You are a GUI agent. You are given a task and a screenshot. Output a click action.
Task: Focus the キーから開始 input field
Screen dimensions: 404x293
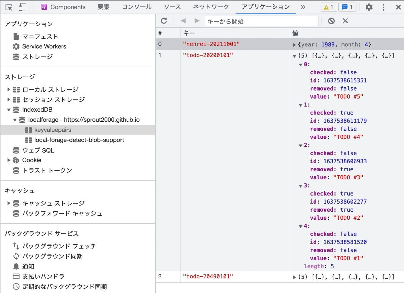click(x=261, y=21)
